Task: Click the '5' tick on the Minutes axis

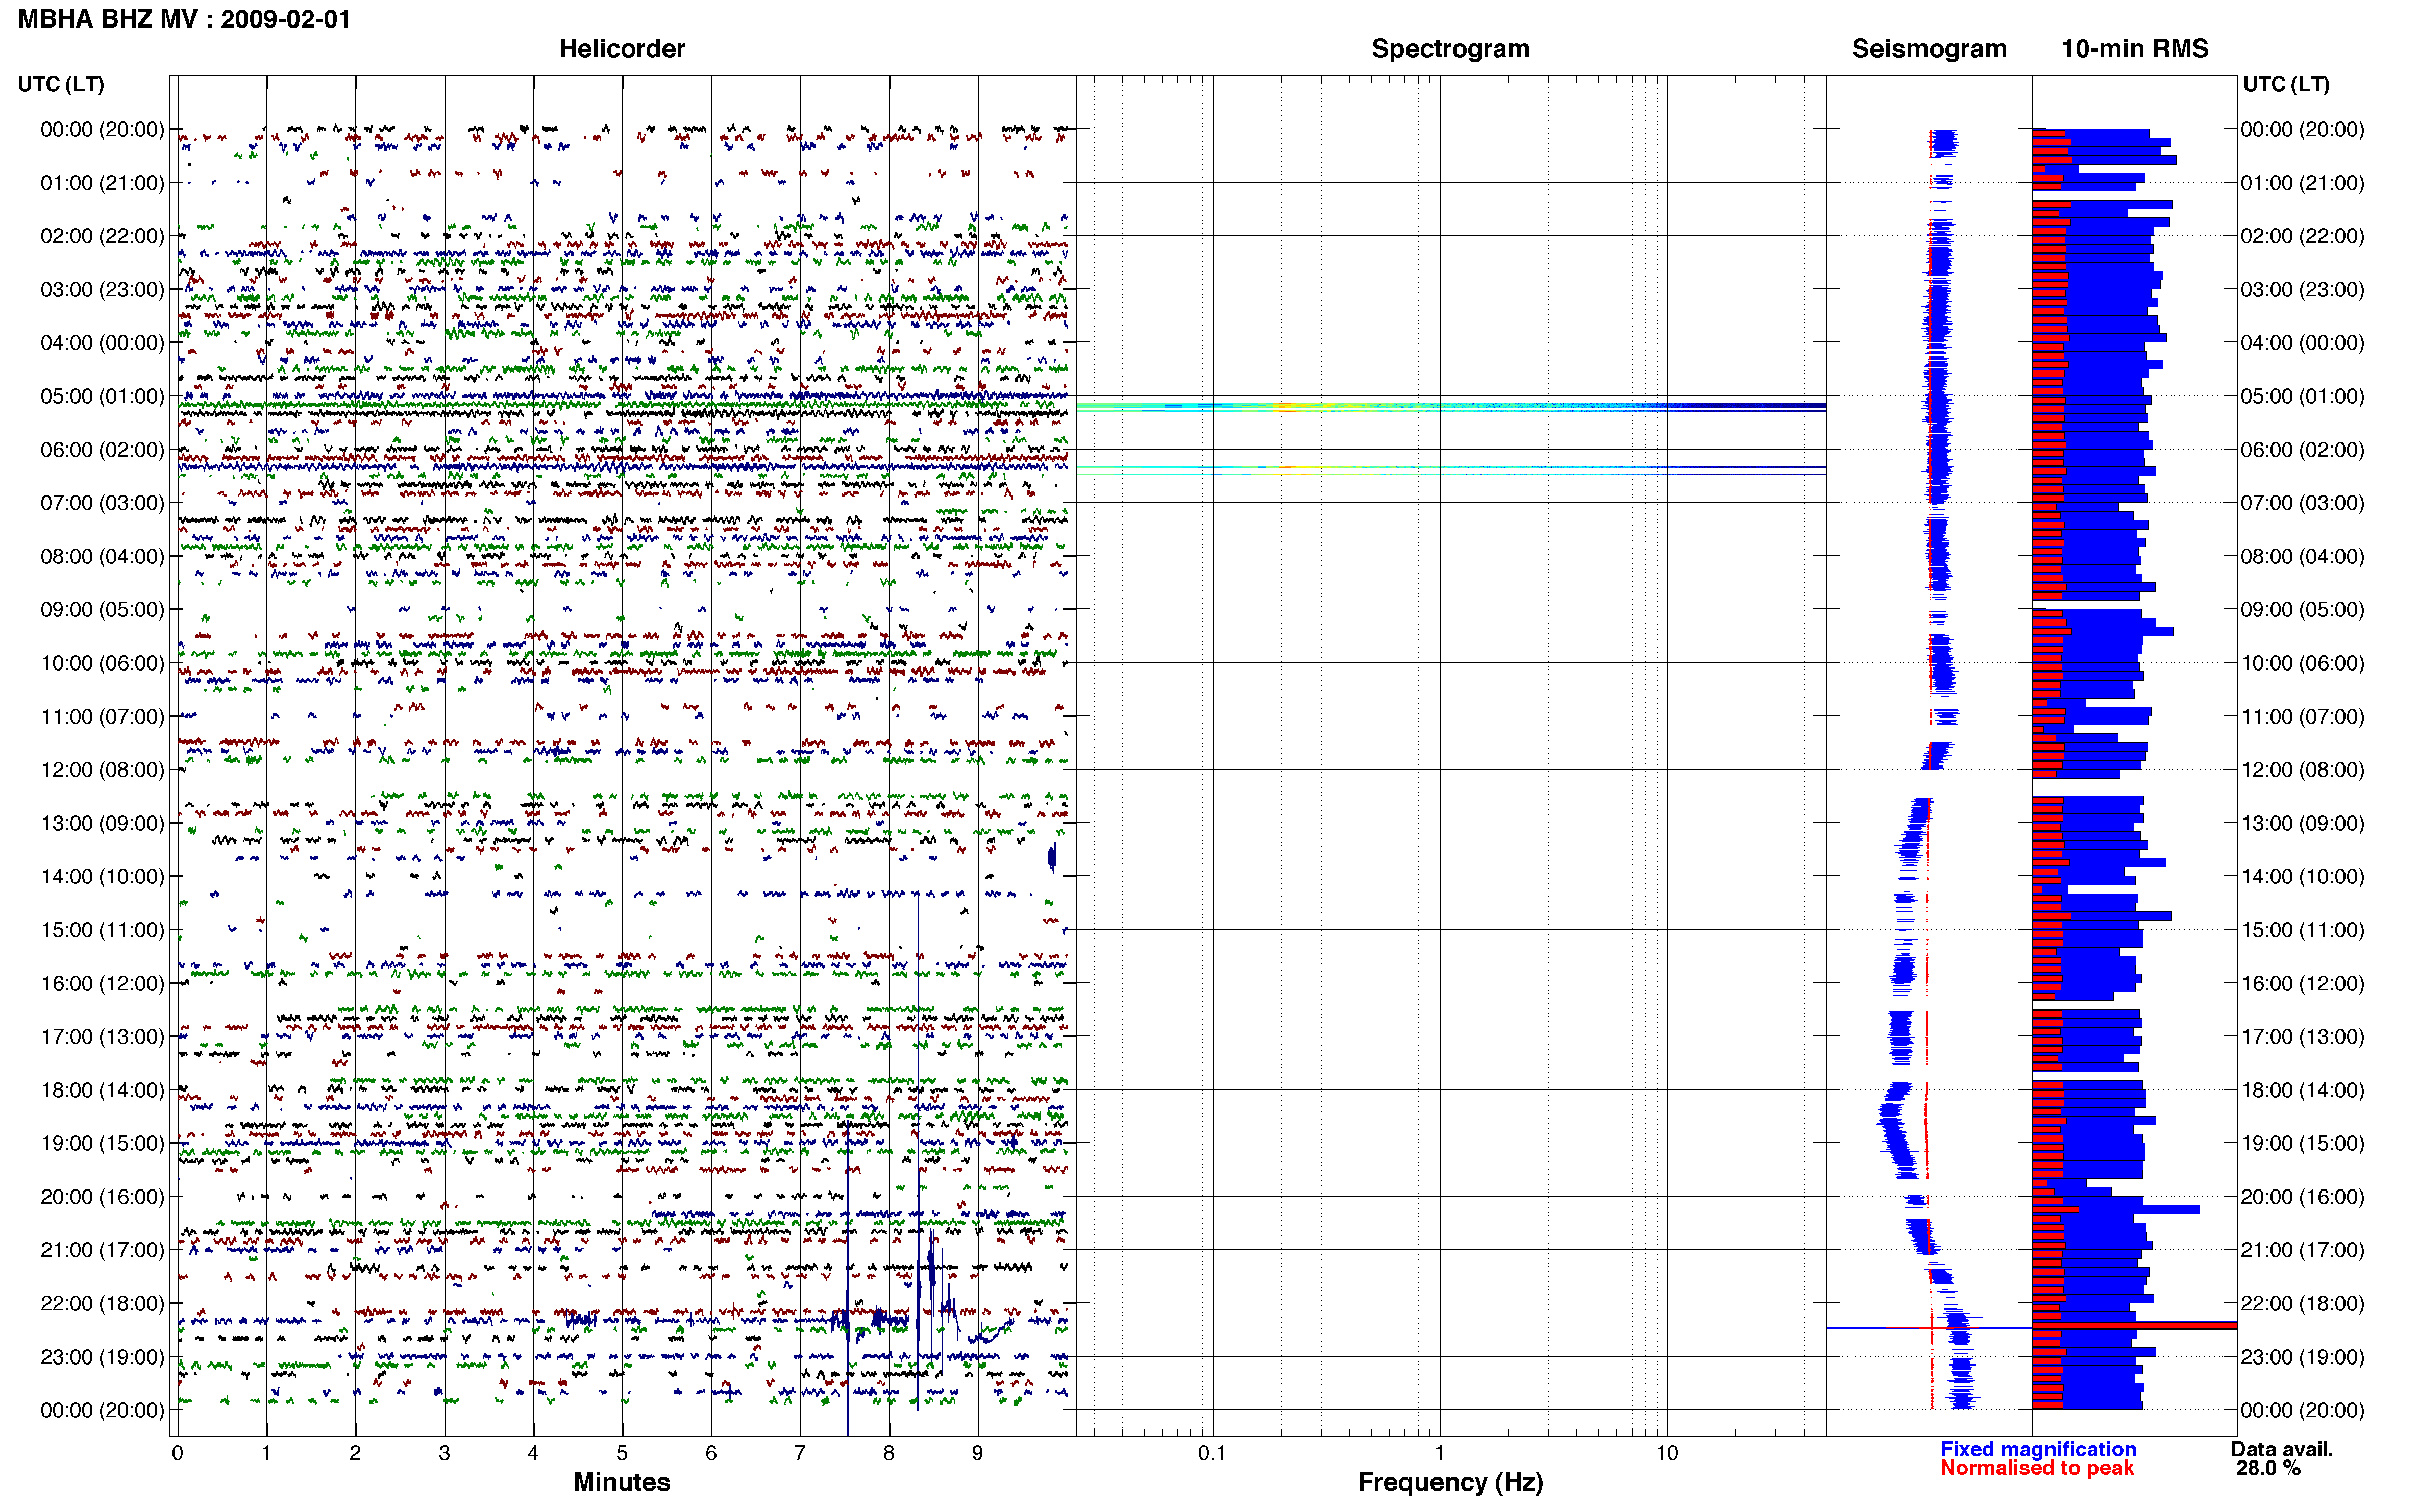Action: click(622, 1454)
